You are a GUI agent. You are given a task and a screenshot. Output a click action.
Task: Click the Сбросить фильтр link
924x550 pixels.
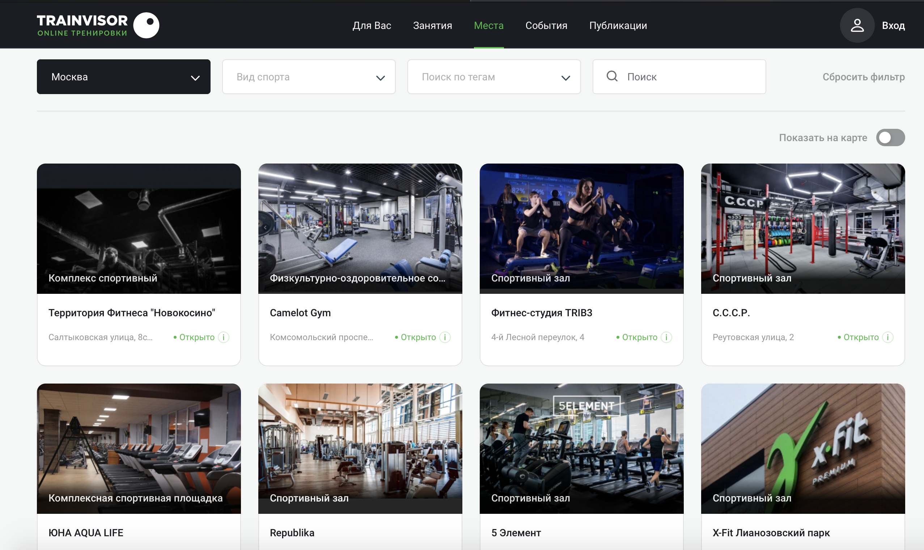coord(863,77)
